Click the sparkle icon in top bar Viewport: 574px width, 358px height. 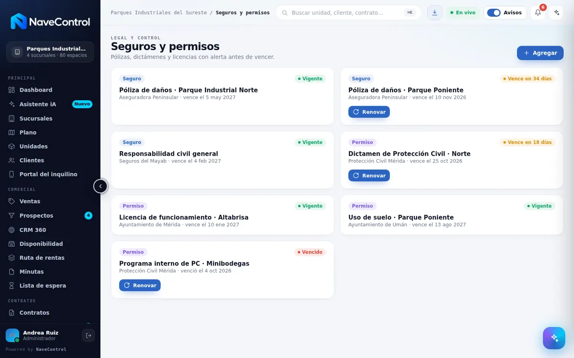556,12
